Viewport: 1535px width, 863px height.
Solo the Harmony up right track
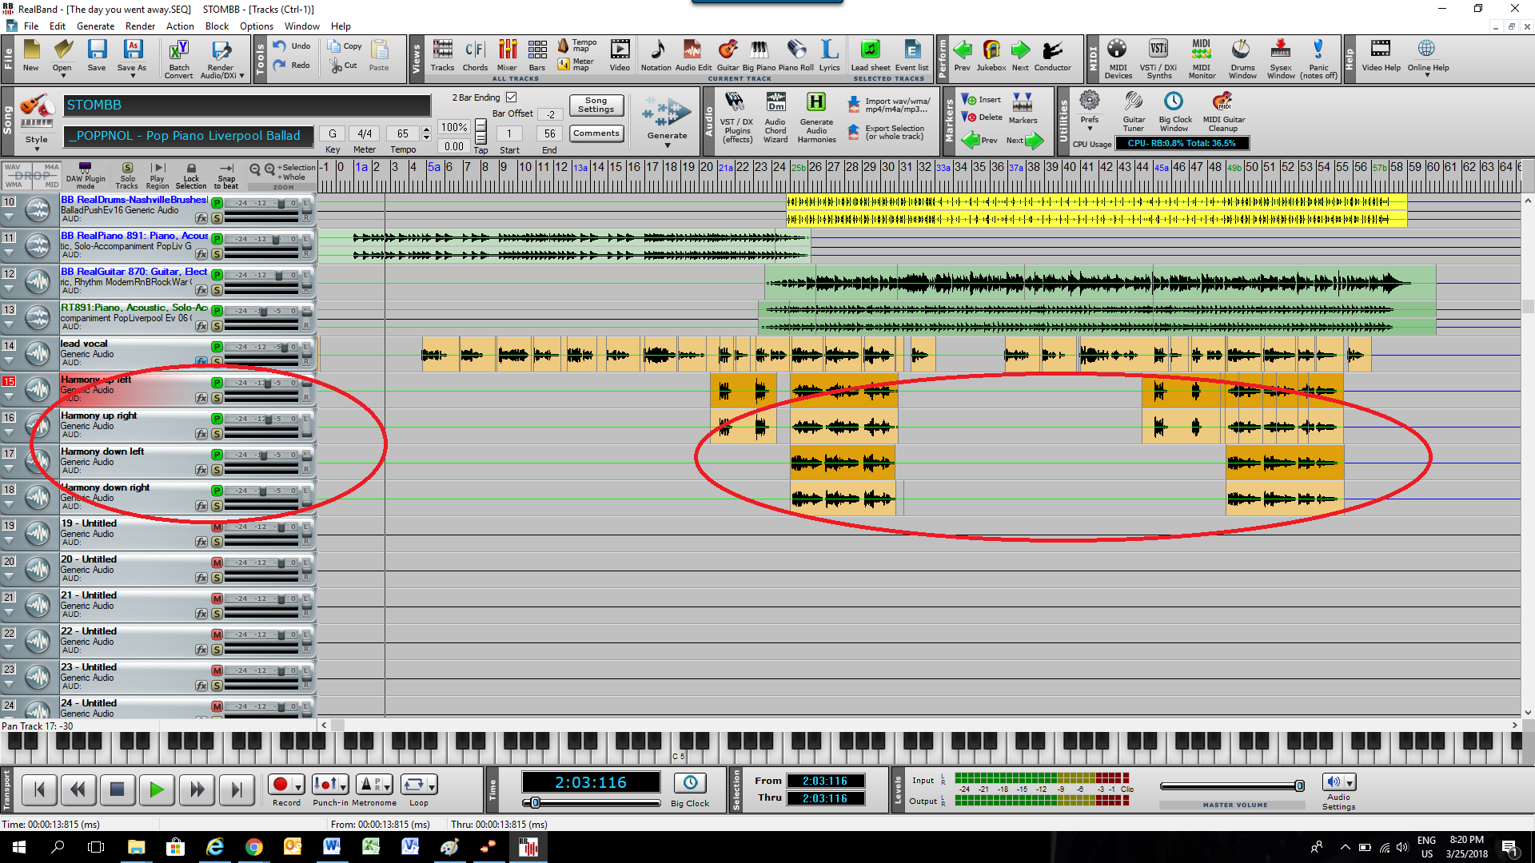(217, 434)
